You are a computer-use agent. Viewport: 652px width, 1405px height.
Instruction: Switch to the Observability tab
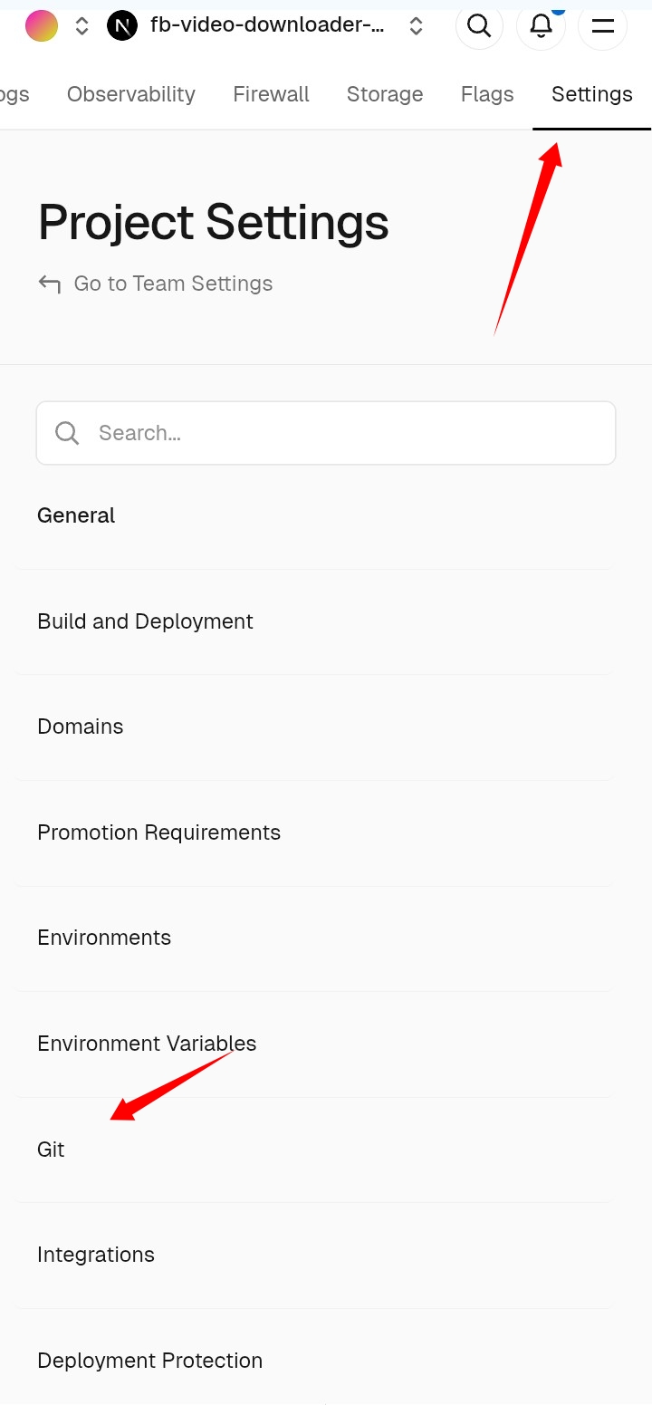(131, 94)
